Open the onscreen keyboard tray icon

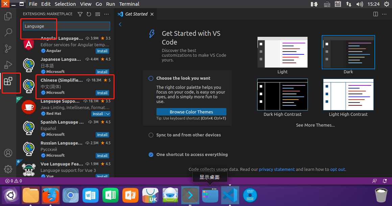pos(327,4)
